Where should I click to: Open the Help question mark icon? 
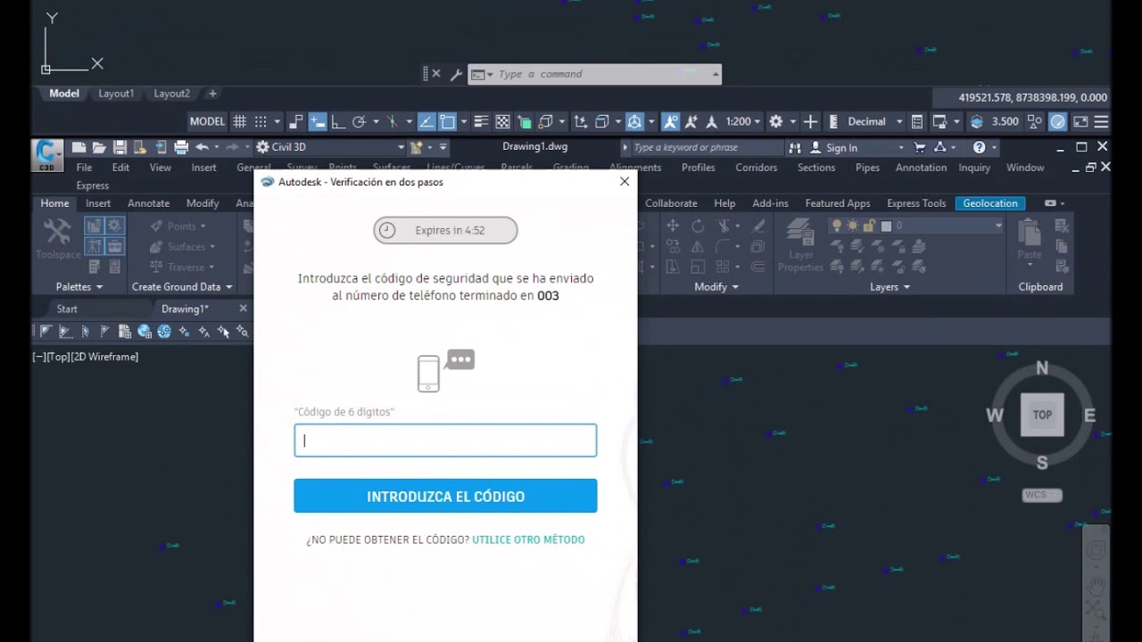coord(979,147)
